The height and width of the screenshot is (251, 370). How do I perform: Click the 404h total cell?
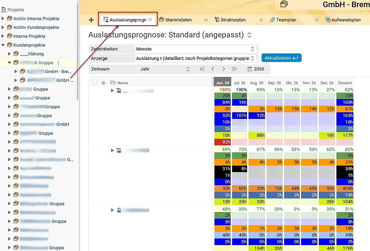345,188
